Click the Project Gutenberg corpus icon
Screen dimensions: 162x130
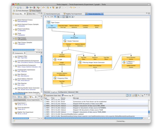16,30
